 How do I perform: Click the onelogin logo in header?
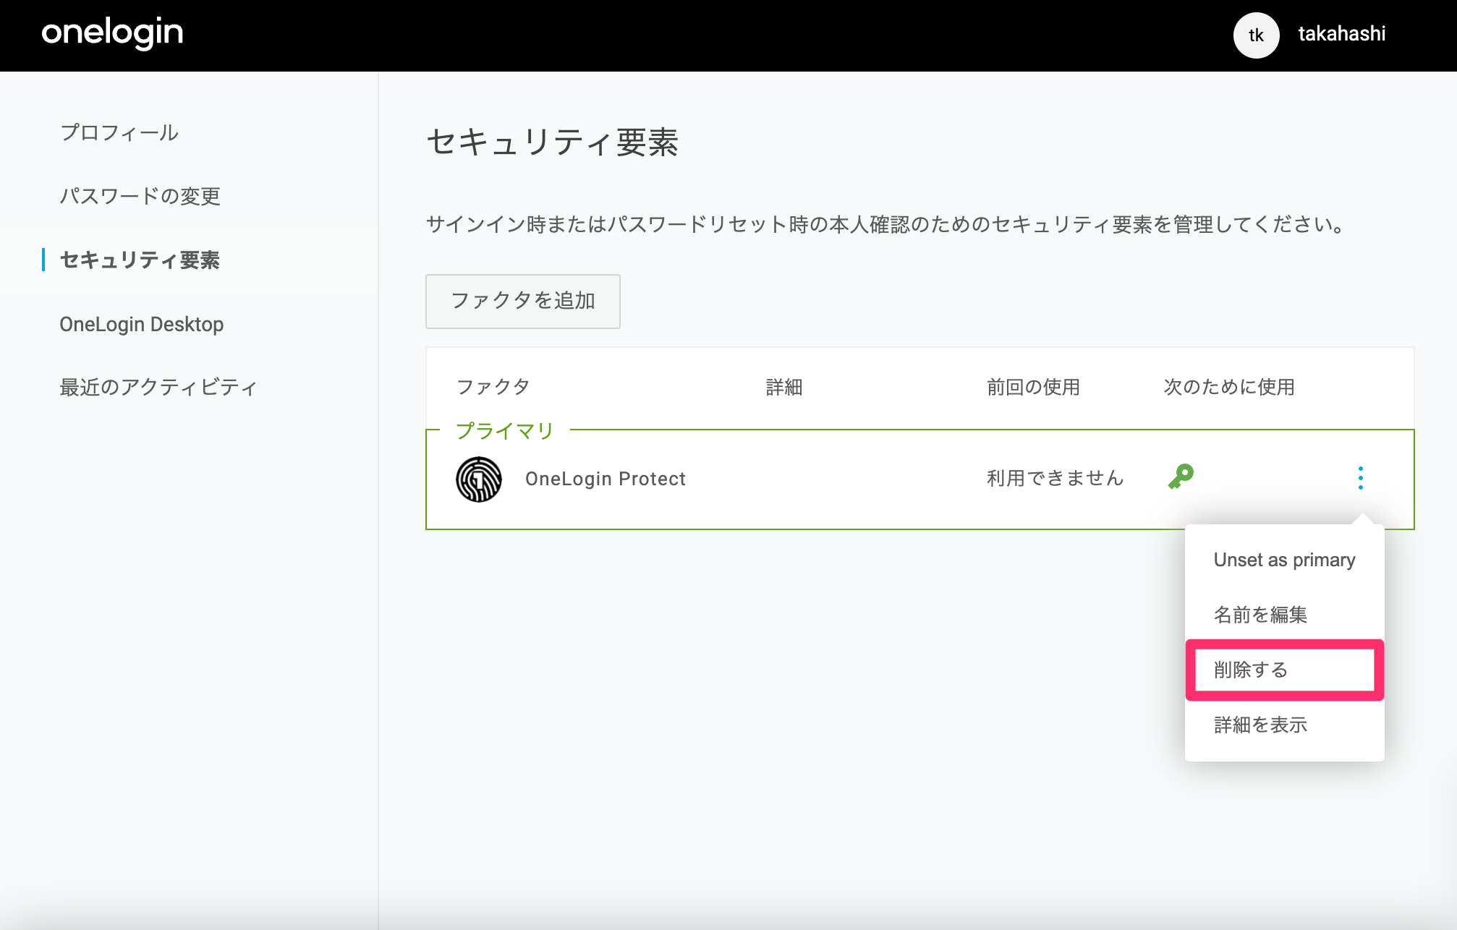click(112, 33)
